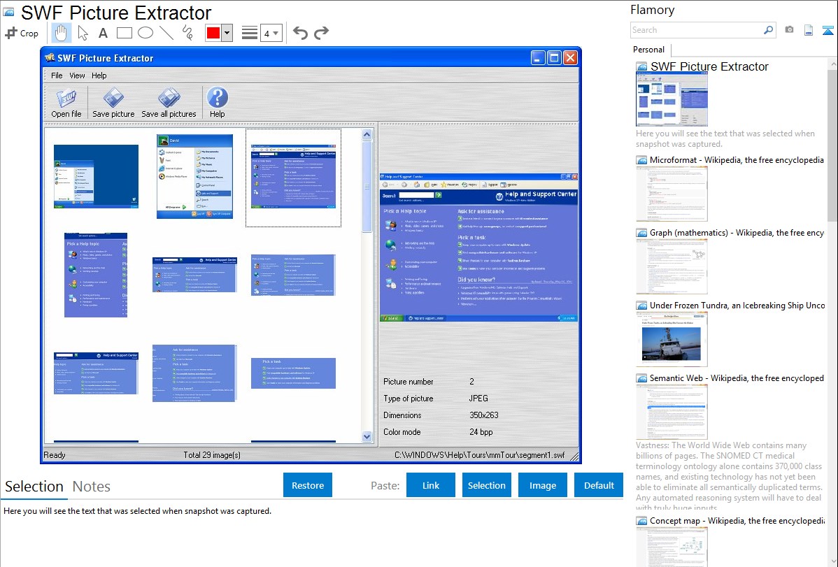Select the line drawing tool
Screen dimensions: 838x567
pos(166,33)
